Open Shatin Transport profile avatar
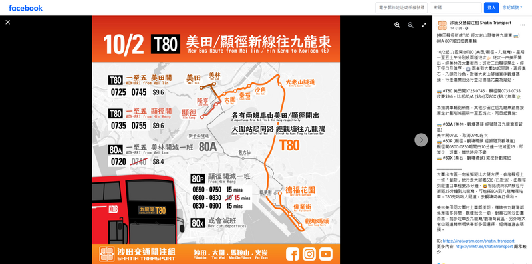This screenshot has width=532, height=264. pos(442,25)
